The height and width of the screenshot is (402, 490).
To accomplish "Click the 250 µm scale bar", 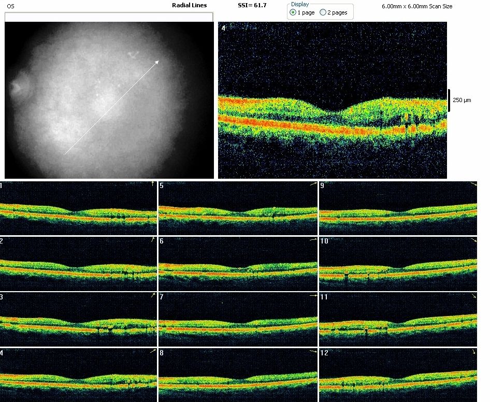I will [x=449, y=100].
